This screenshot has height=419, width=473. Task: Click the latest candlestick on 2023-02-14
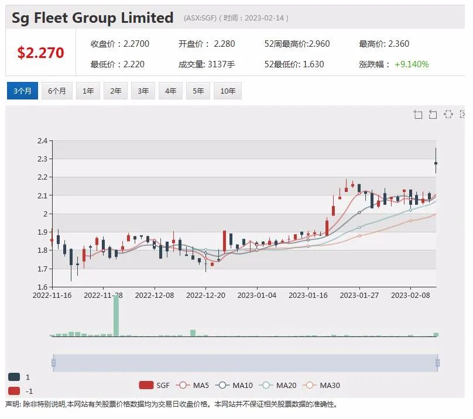tap(436, 163)
